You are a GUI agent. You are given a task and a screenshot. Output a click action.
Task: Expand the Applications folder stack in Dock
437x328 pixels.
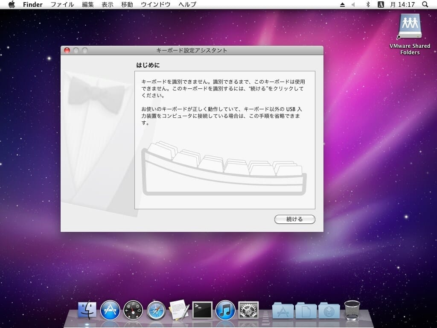[x=283, y=311]
